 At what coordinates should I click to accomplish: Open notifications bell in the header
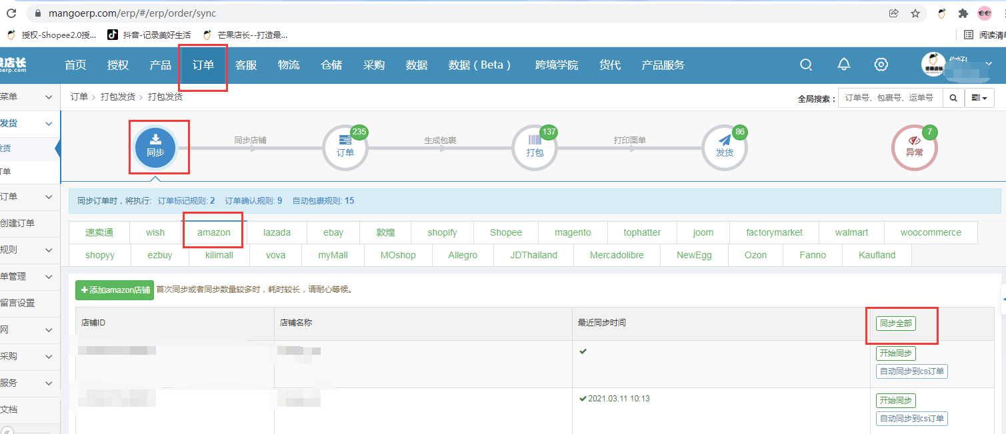[x=844, y=65]
